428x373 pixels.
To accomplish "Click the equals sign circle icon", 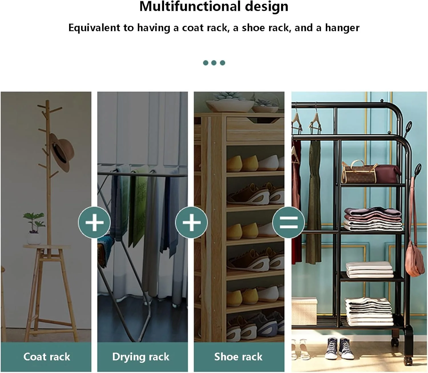I will click(x=288, y=222).
